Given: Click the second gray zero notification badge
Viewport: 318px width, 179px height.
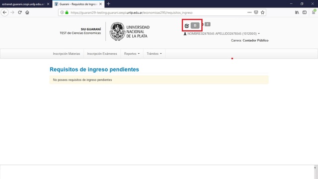Looking at the screenshot, I should [207, 24].
